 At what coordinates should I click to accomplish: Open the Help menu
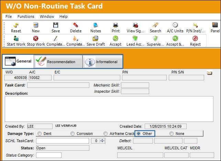(64, 16)
